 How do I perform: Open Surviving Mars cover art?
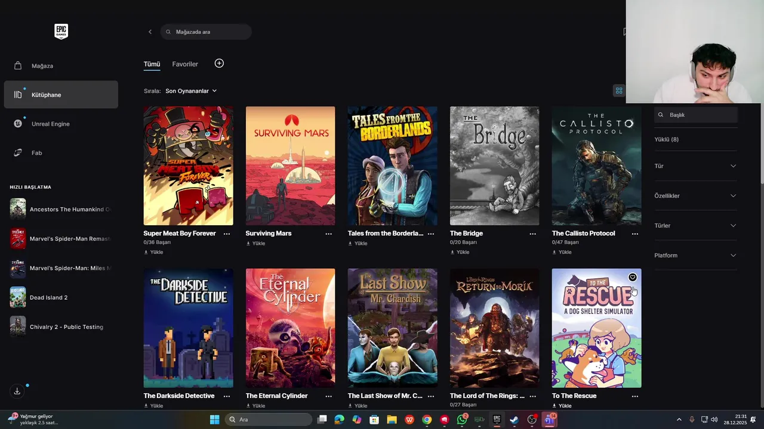click(x=290, y=166)
